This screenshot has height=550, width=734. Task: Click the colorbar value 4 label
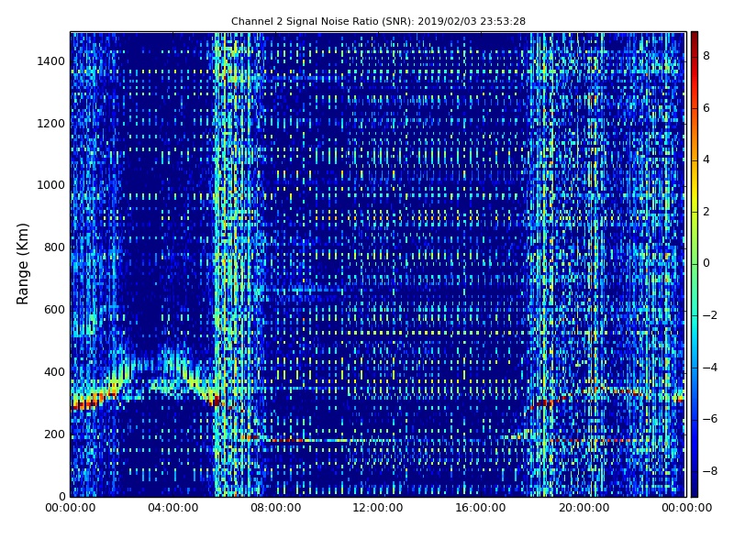click(x=706, y=159)
